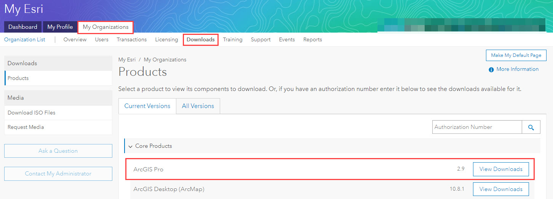Click the My Organizations breadcrumb link

coord(165,60)
